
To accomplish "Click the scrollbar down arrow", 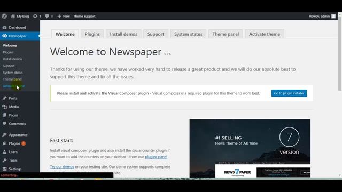I will pos(340,175).
